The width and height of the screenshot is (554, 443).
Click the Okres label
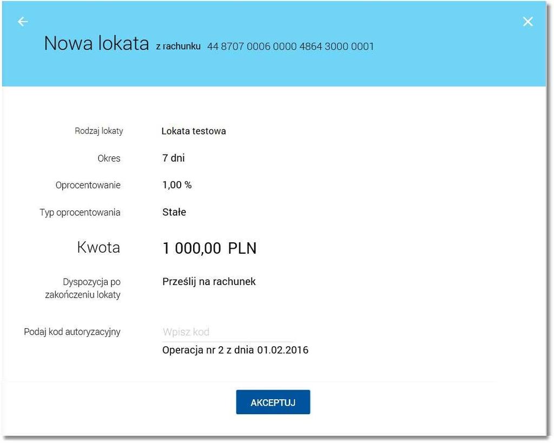109,158
